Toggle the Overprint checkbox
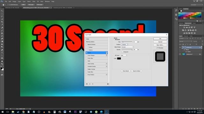This screenshot has width=204, height=114. coord(122,52)
